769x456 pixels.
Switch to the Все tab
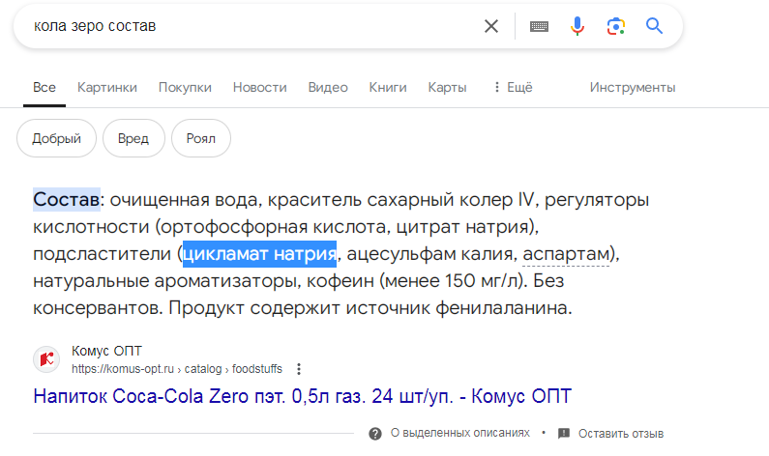(x=44, y=87)
